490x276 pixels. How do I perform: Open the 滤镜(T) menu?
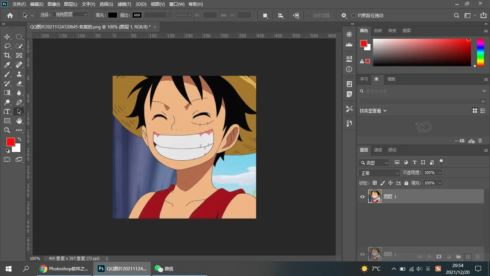(124, 4)
